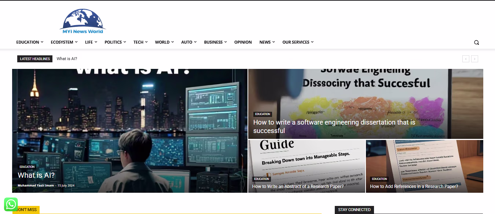The width and height of the screenshot is (495, 214).
Task: Expand the OUR SERVICES dropdown
Action: tap(296, 42)
